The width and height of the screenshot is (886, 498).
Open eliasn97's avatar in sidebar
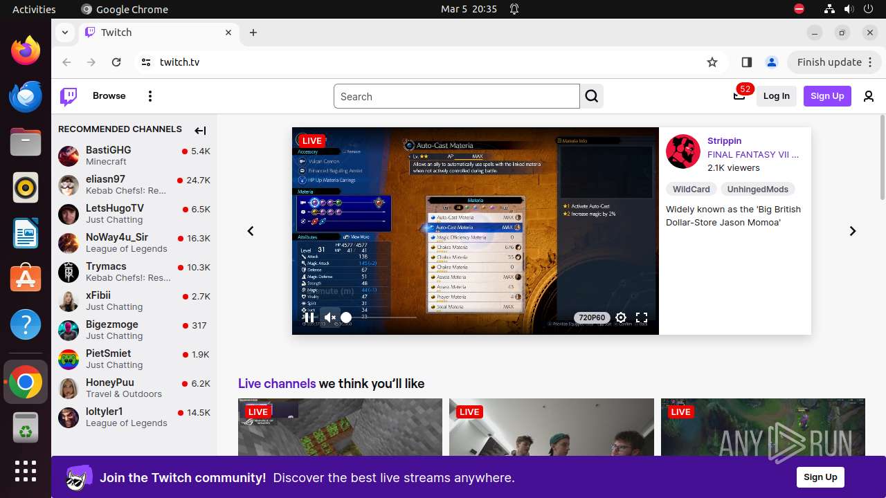coord(69,185)
